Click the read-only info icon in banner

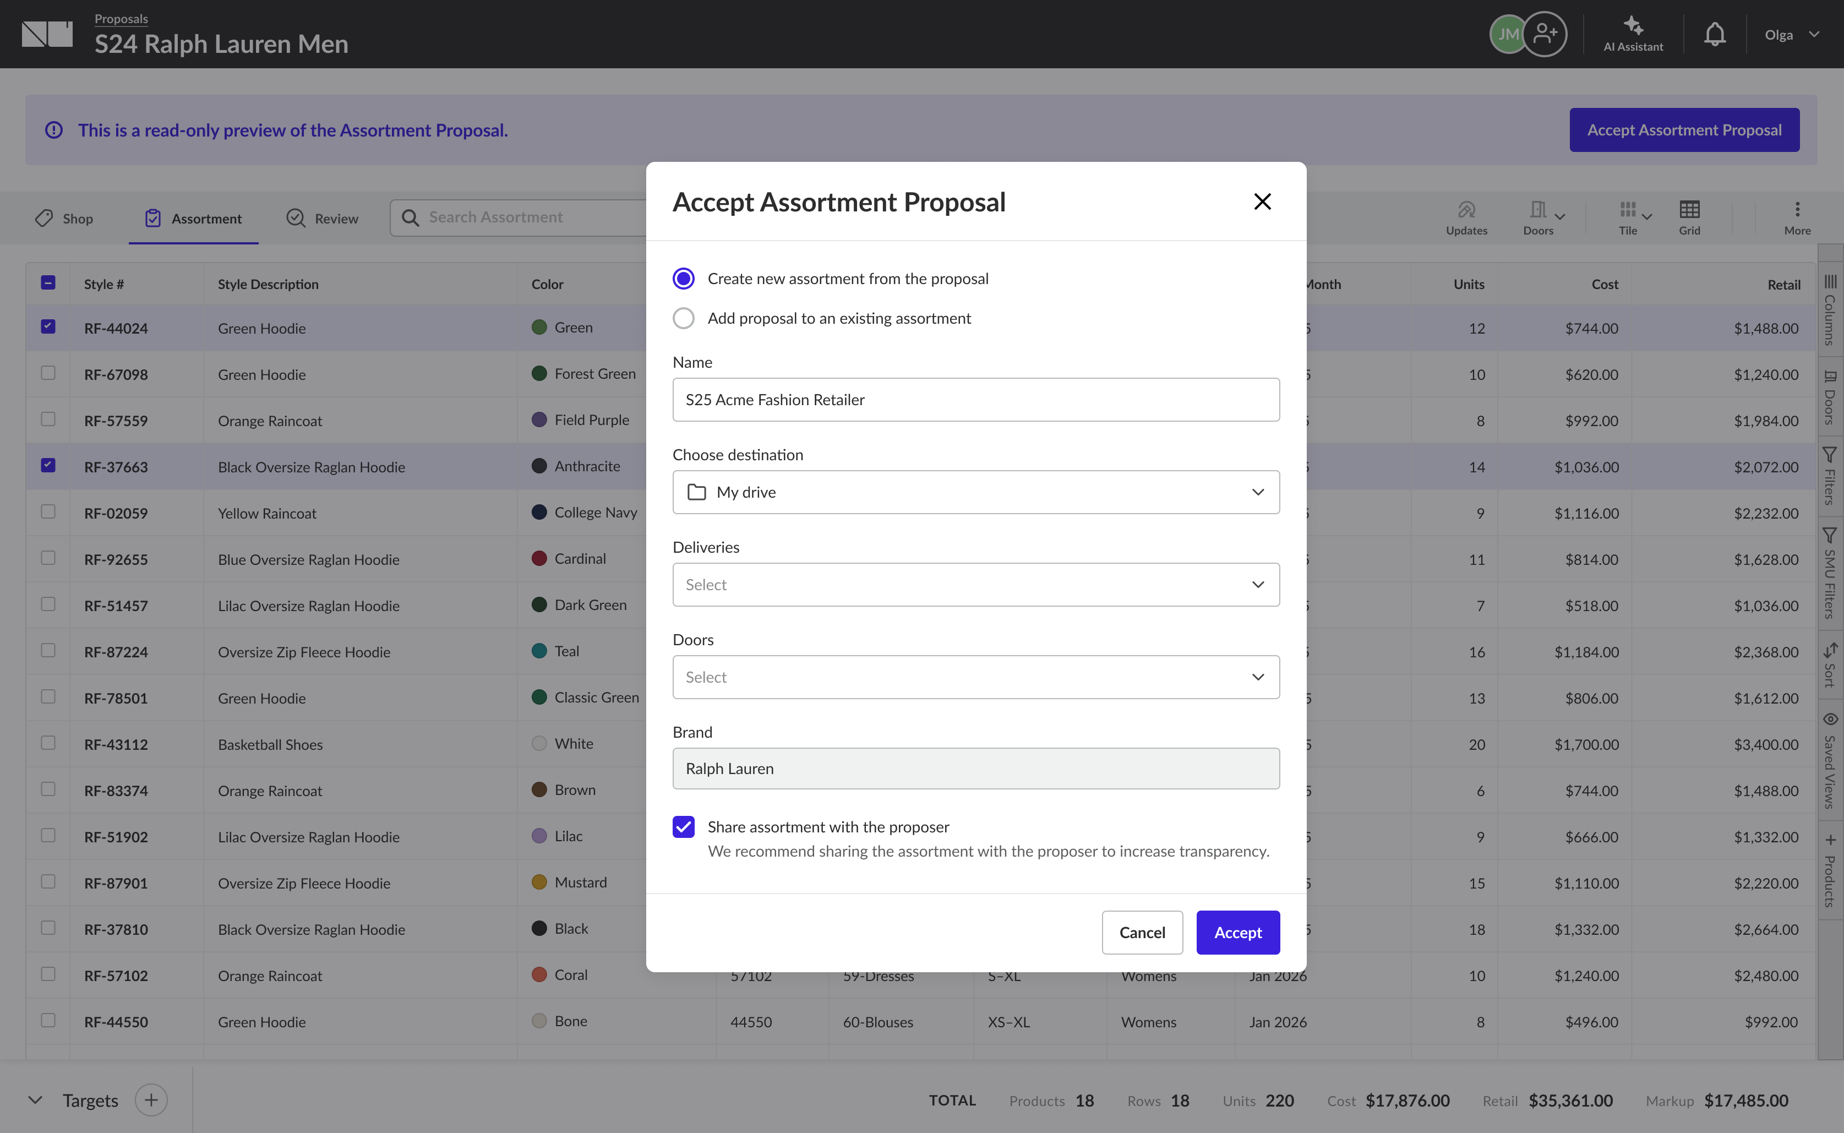(x=54, y=129)
